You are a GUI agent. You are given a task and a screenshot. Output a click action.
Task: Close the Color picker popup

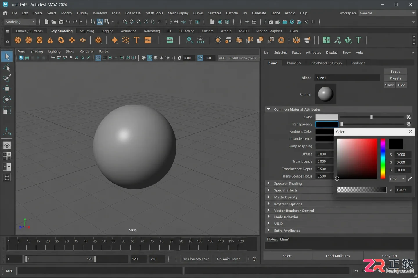[410, 131]
